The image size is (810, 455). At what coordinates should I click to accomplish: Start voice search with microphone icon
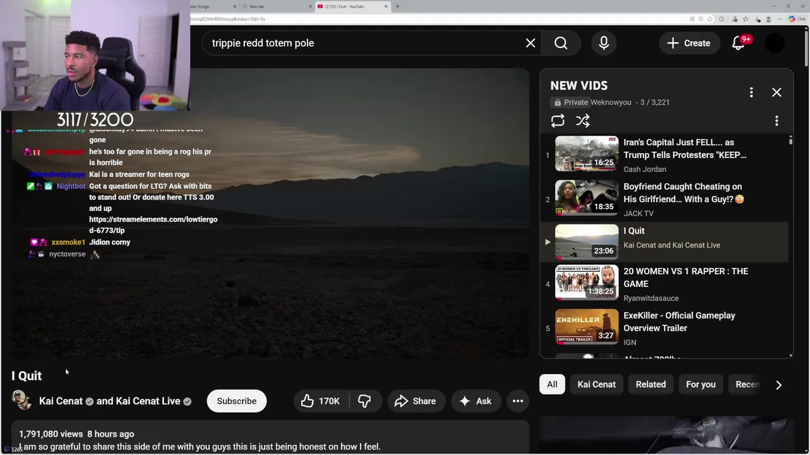[604, 43]
